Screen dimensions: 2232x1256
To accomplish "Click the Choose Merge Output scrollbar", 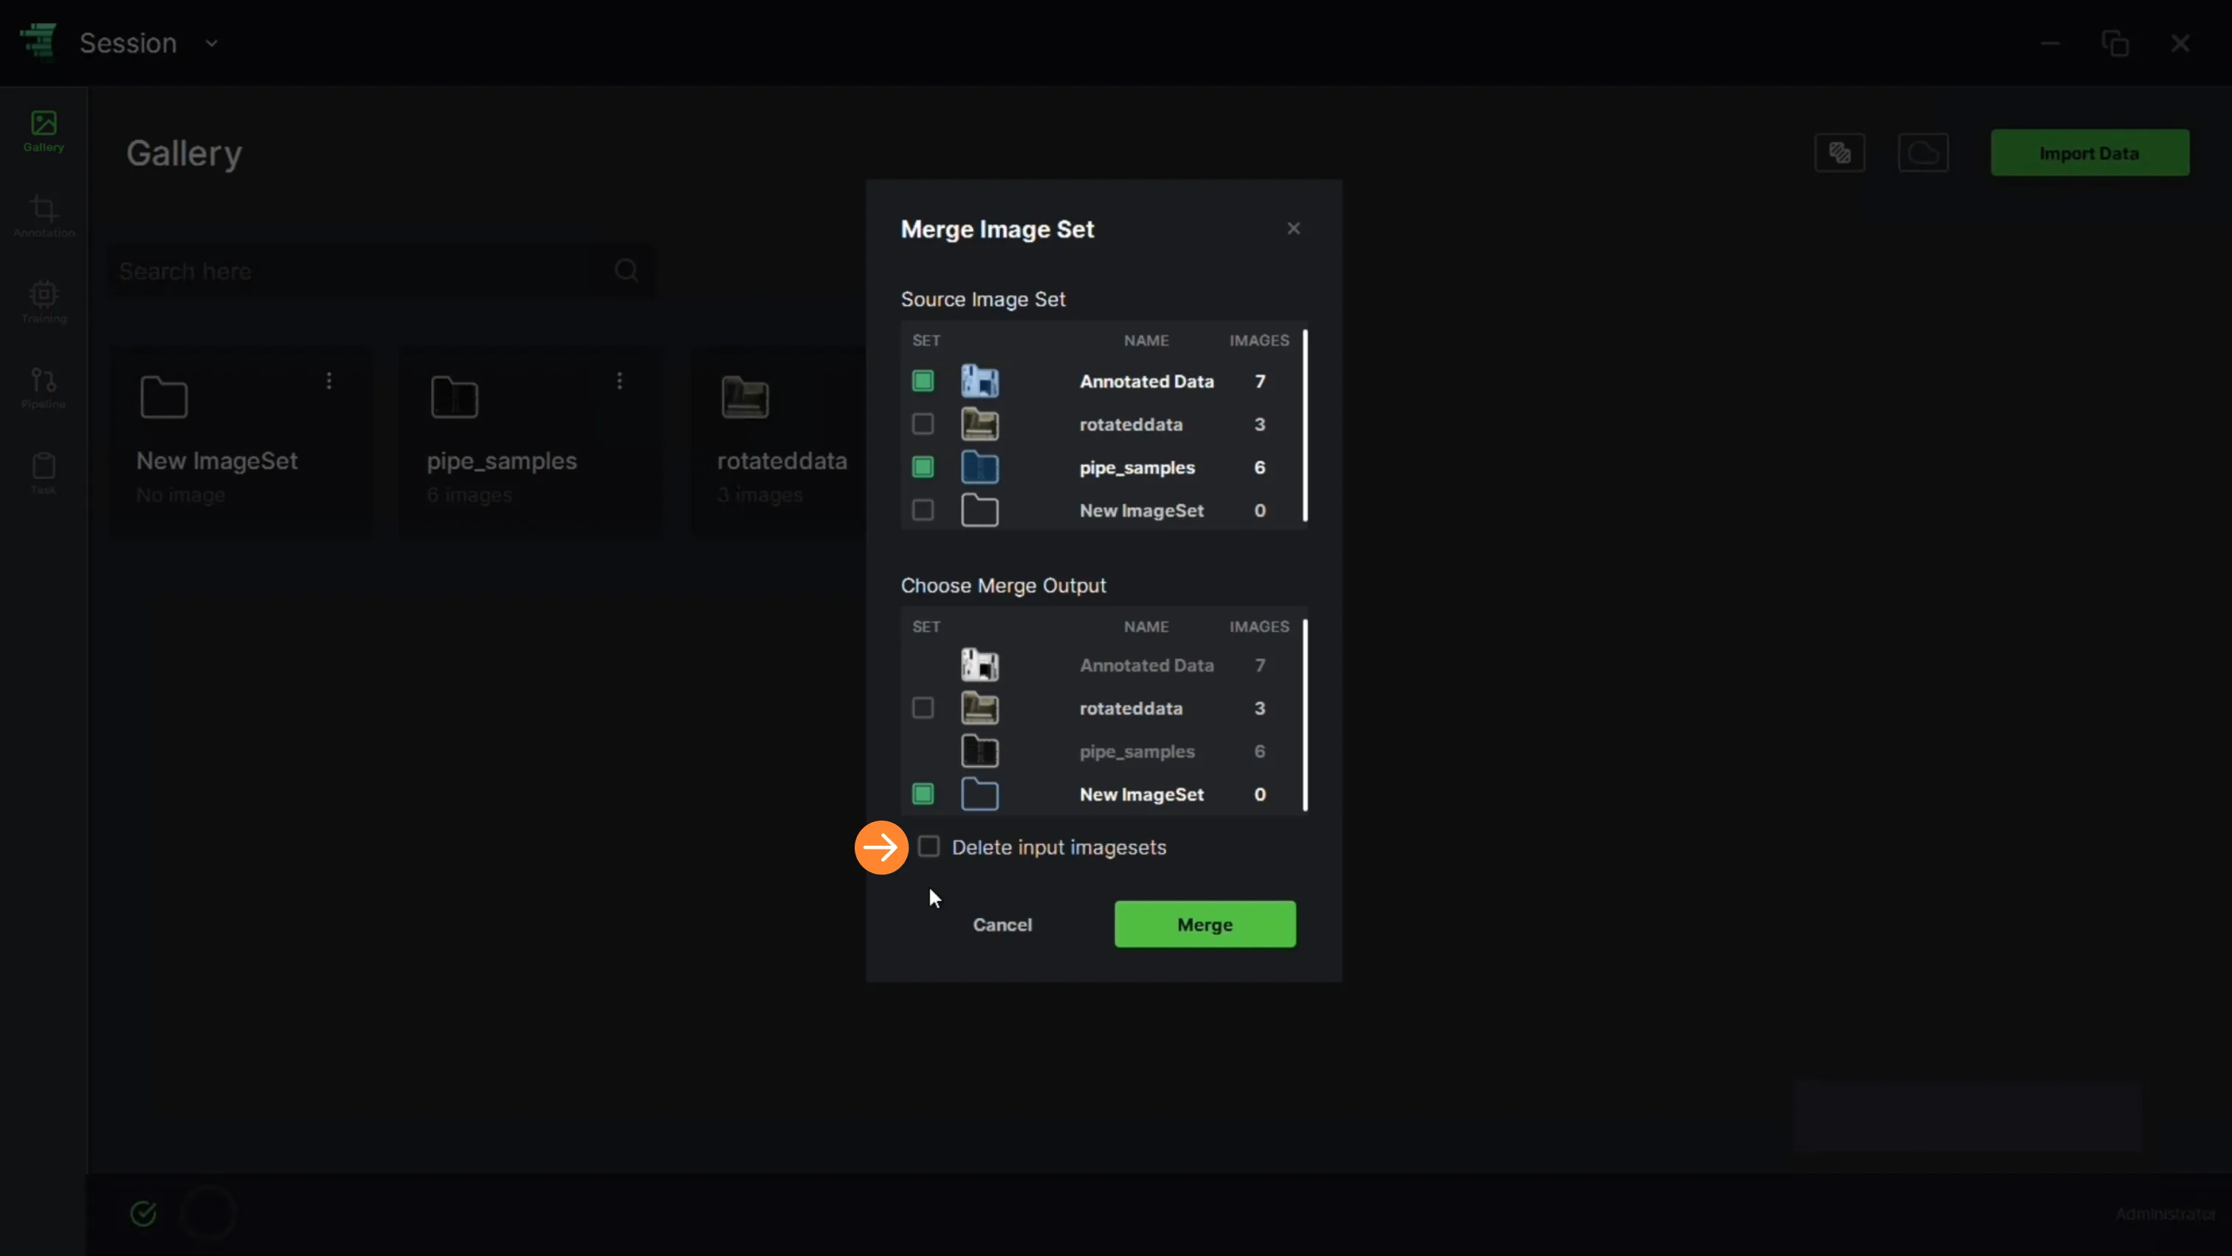I will (x=1305, y=714).
